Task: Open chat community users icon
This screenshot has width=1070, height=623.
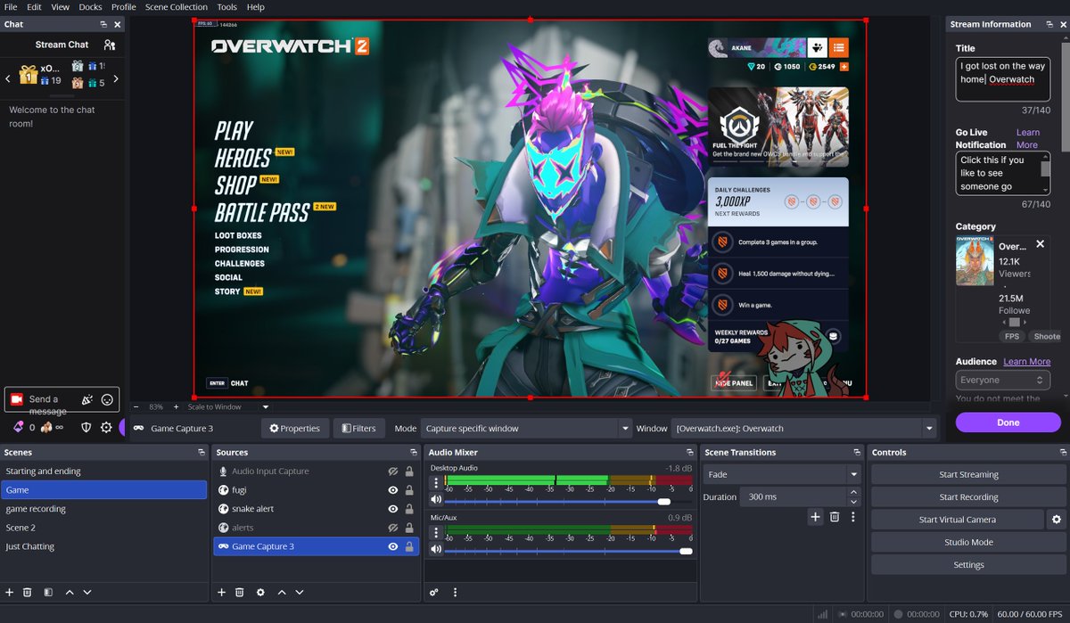Action: 109,45
